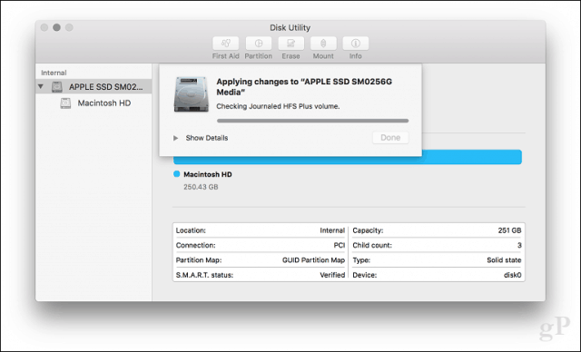
Task: Click the progress bar in dialog
Action: pos(312,121)
